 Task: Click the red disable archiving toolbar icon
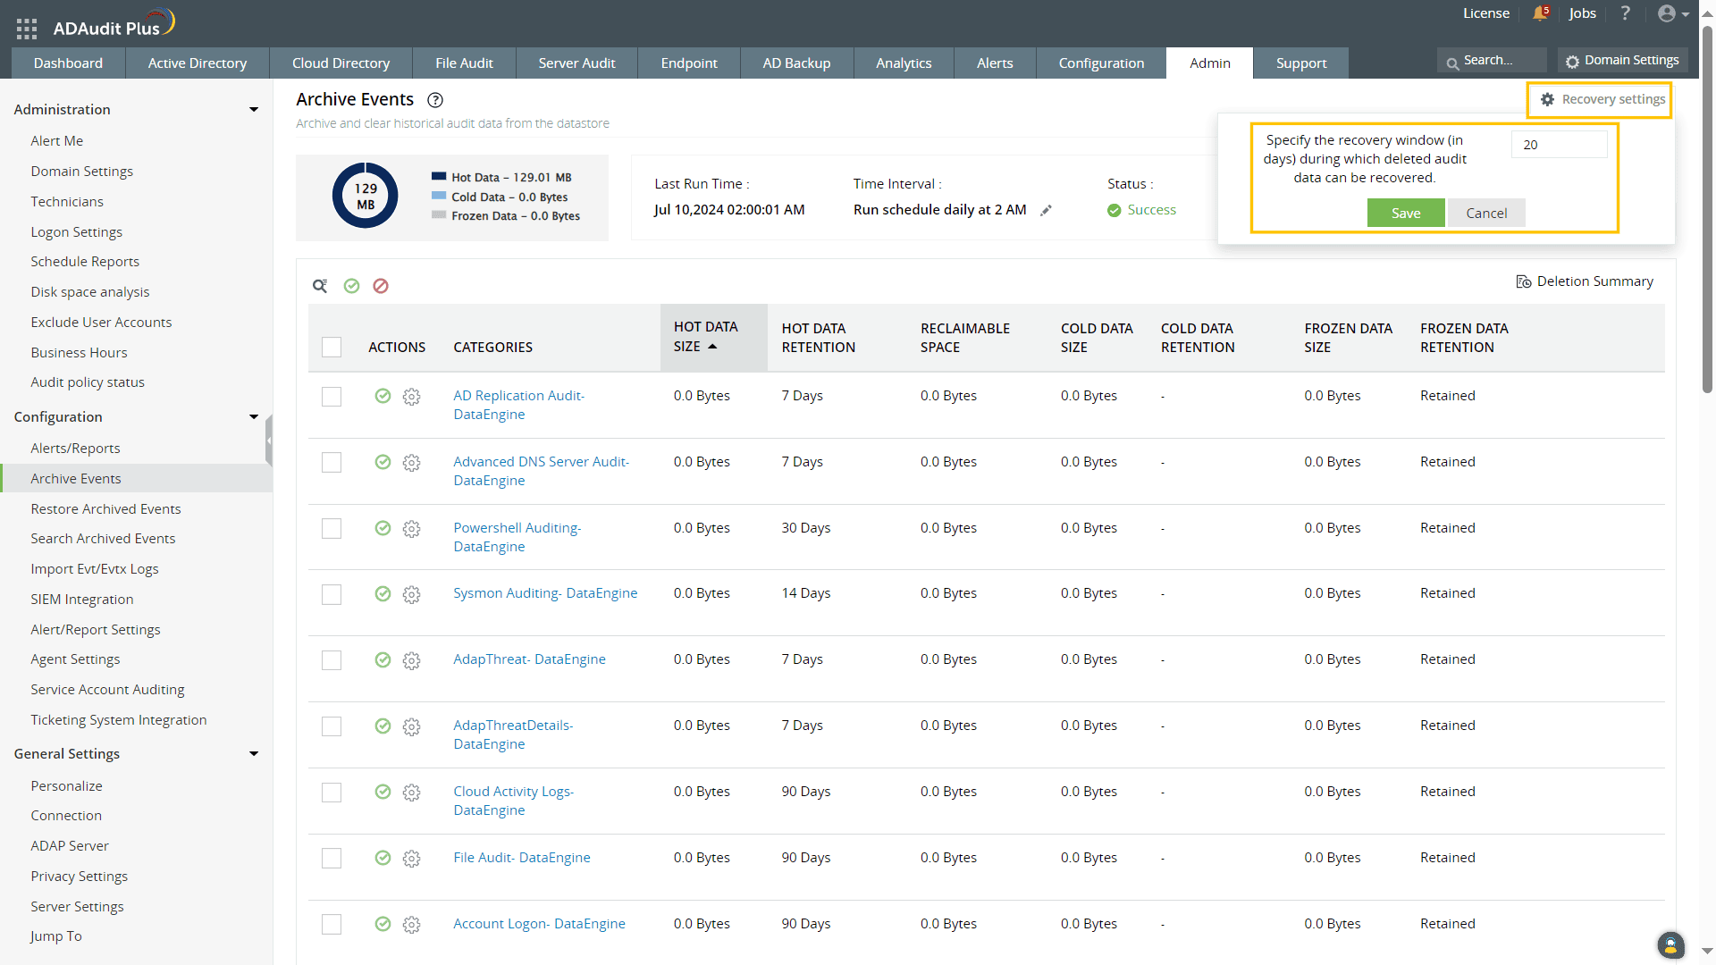[381, 286]
